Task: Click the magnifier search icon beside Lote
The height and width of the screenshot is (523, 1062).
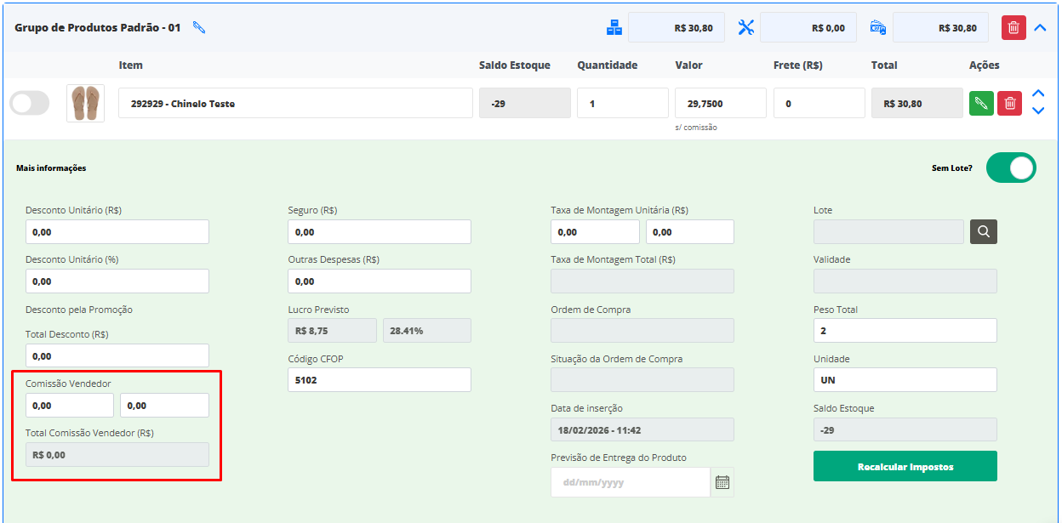Action: click(x=983, y=231)
